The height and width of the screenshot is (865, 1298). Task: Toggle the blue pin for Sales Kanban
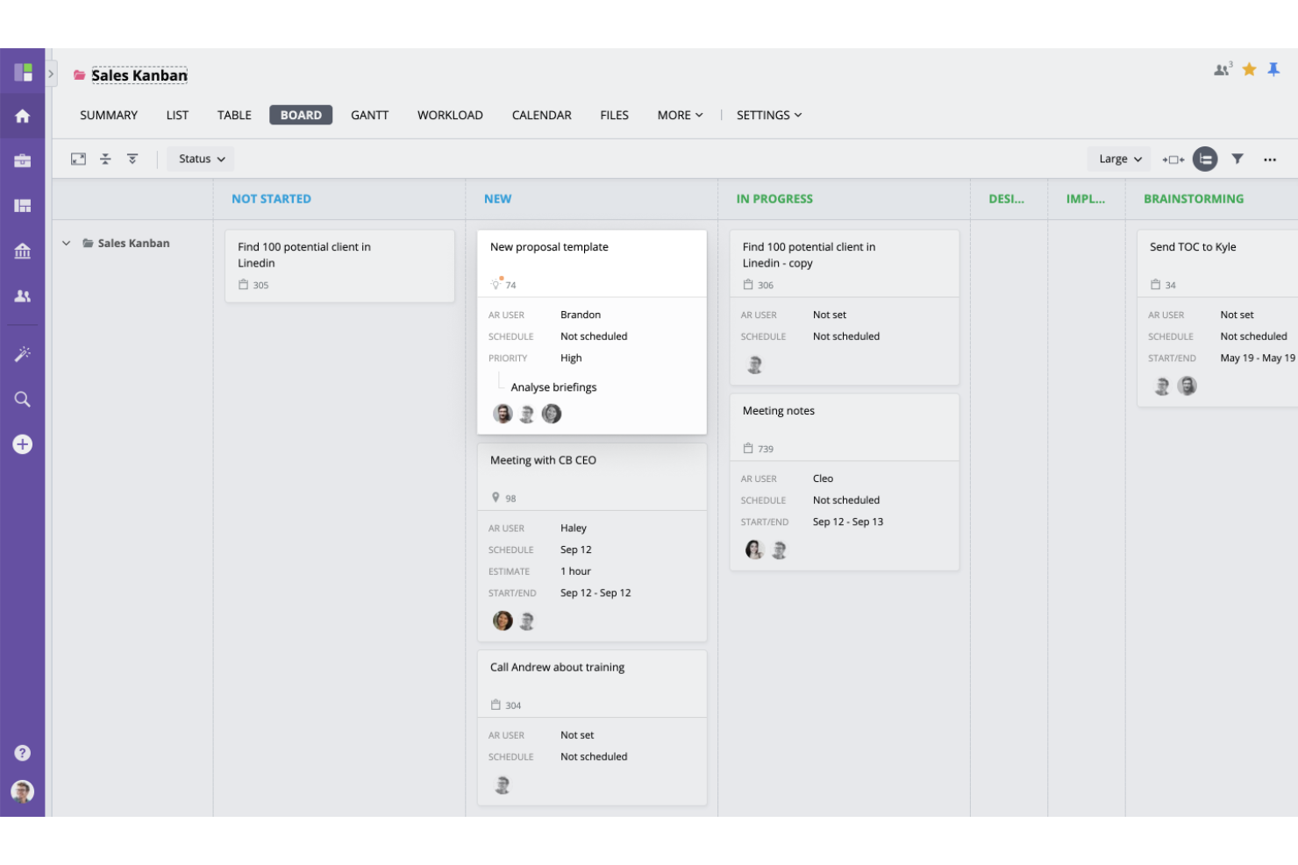[x=1273, y=69]
